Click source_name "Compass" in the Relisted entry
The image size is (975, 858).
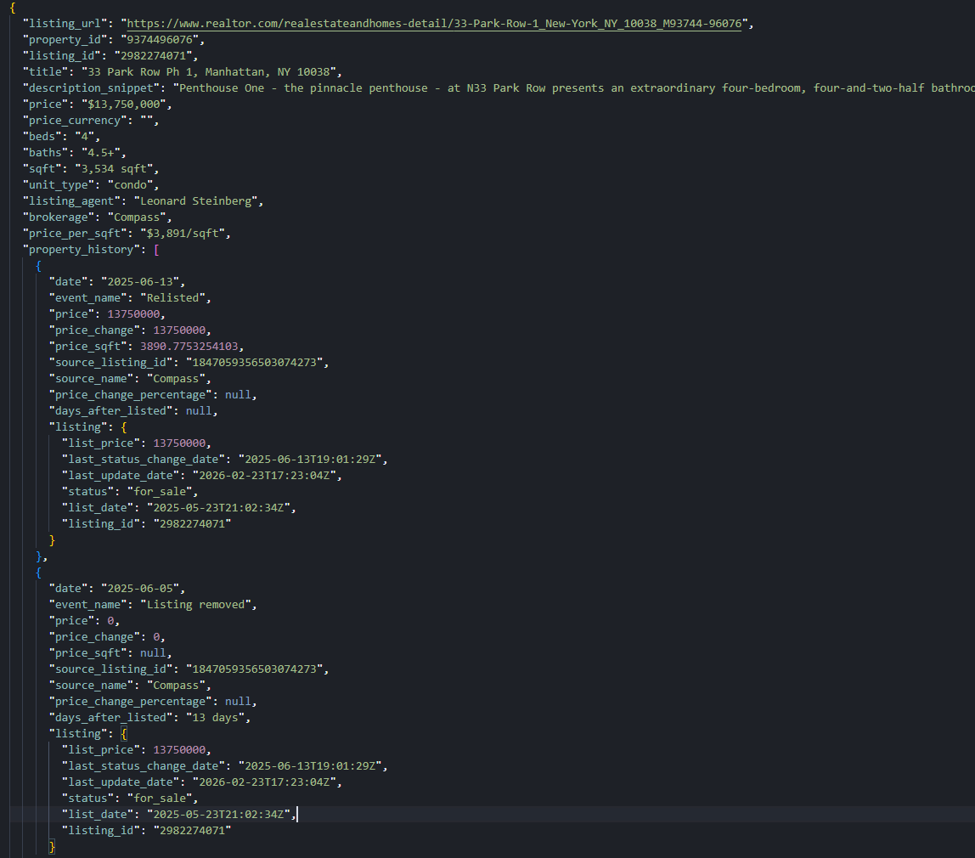pos(130,379)
